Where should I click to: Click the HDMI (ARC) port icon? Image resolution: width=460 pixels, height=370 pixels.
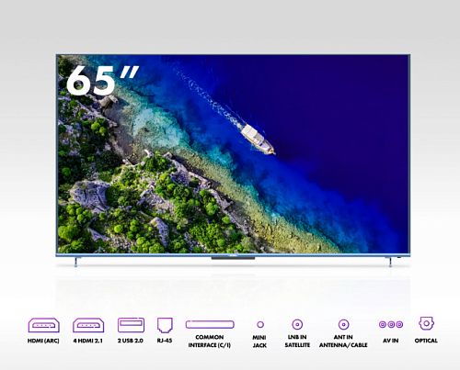click(43, 325)
